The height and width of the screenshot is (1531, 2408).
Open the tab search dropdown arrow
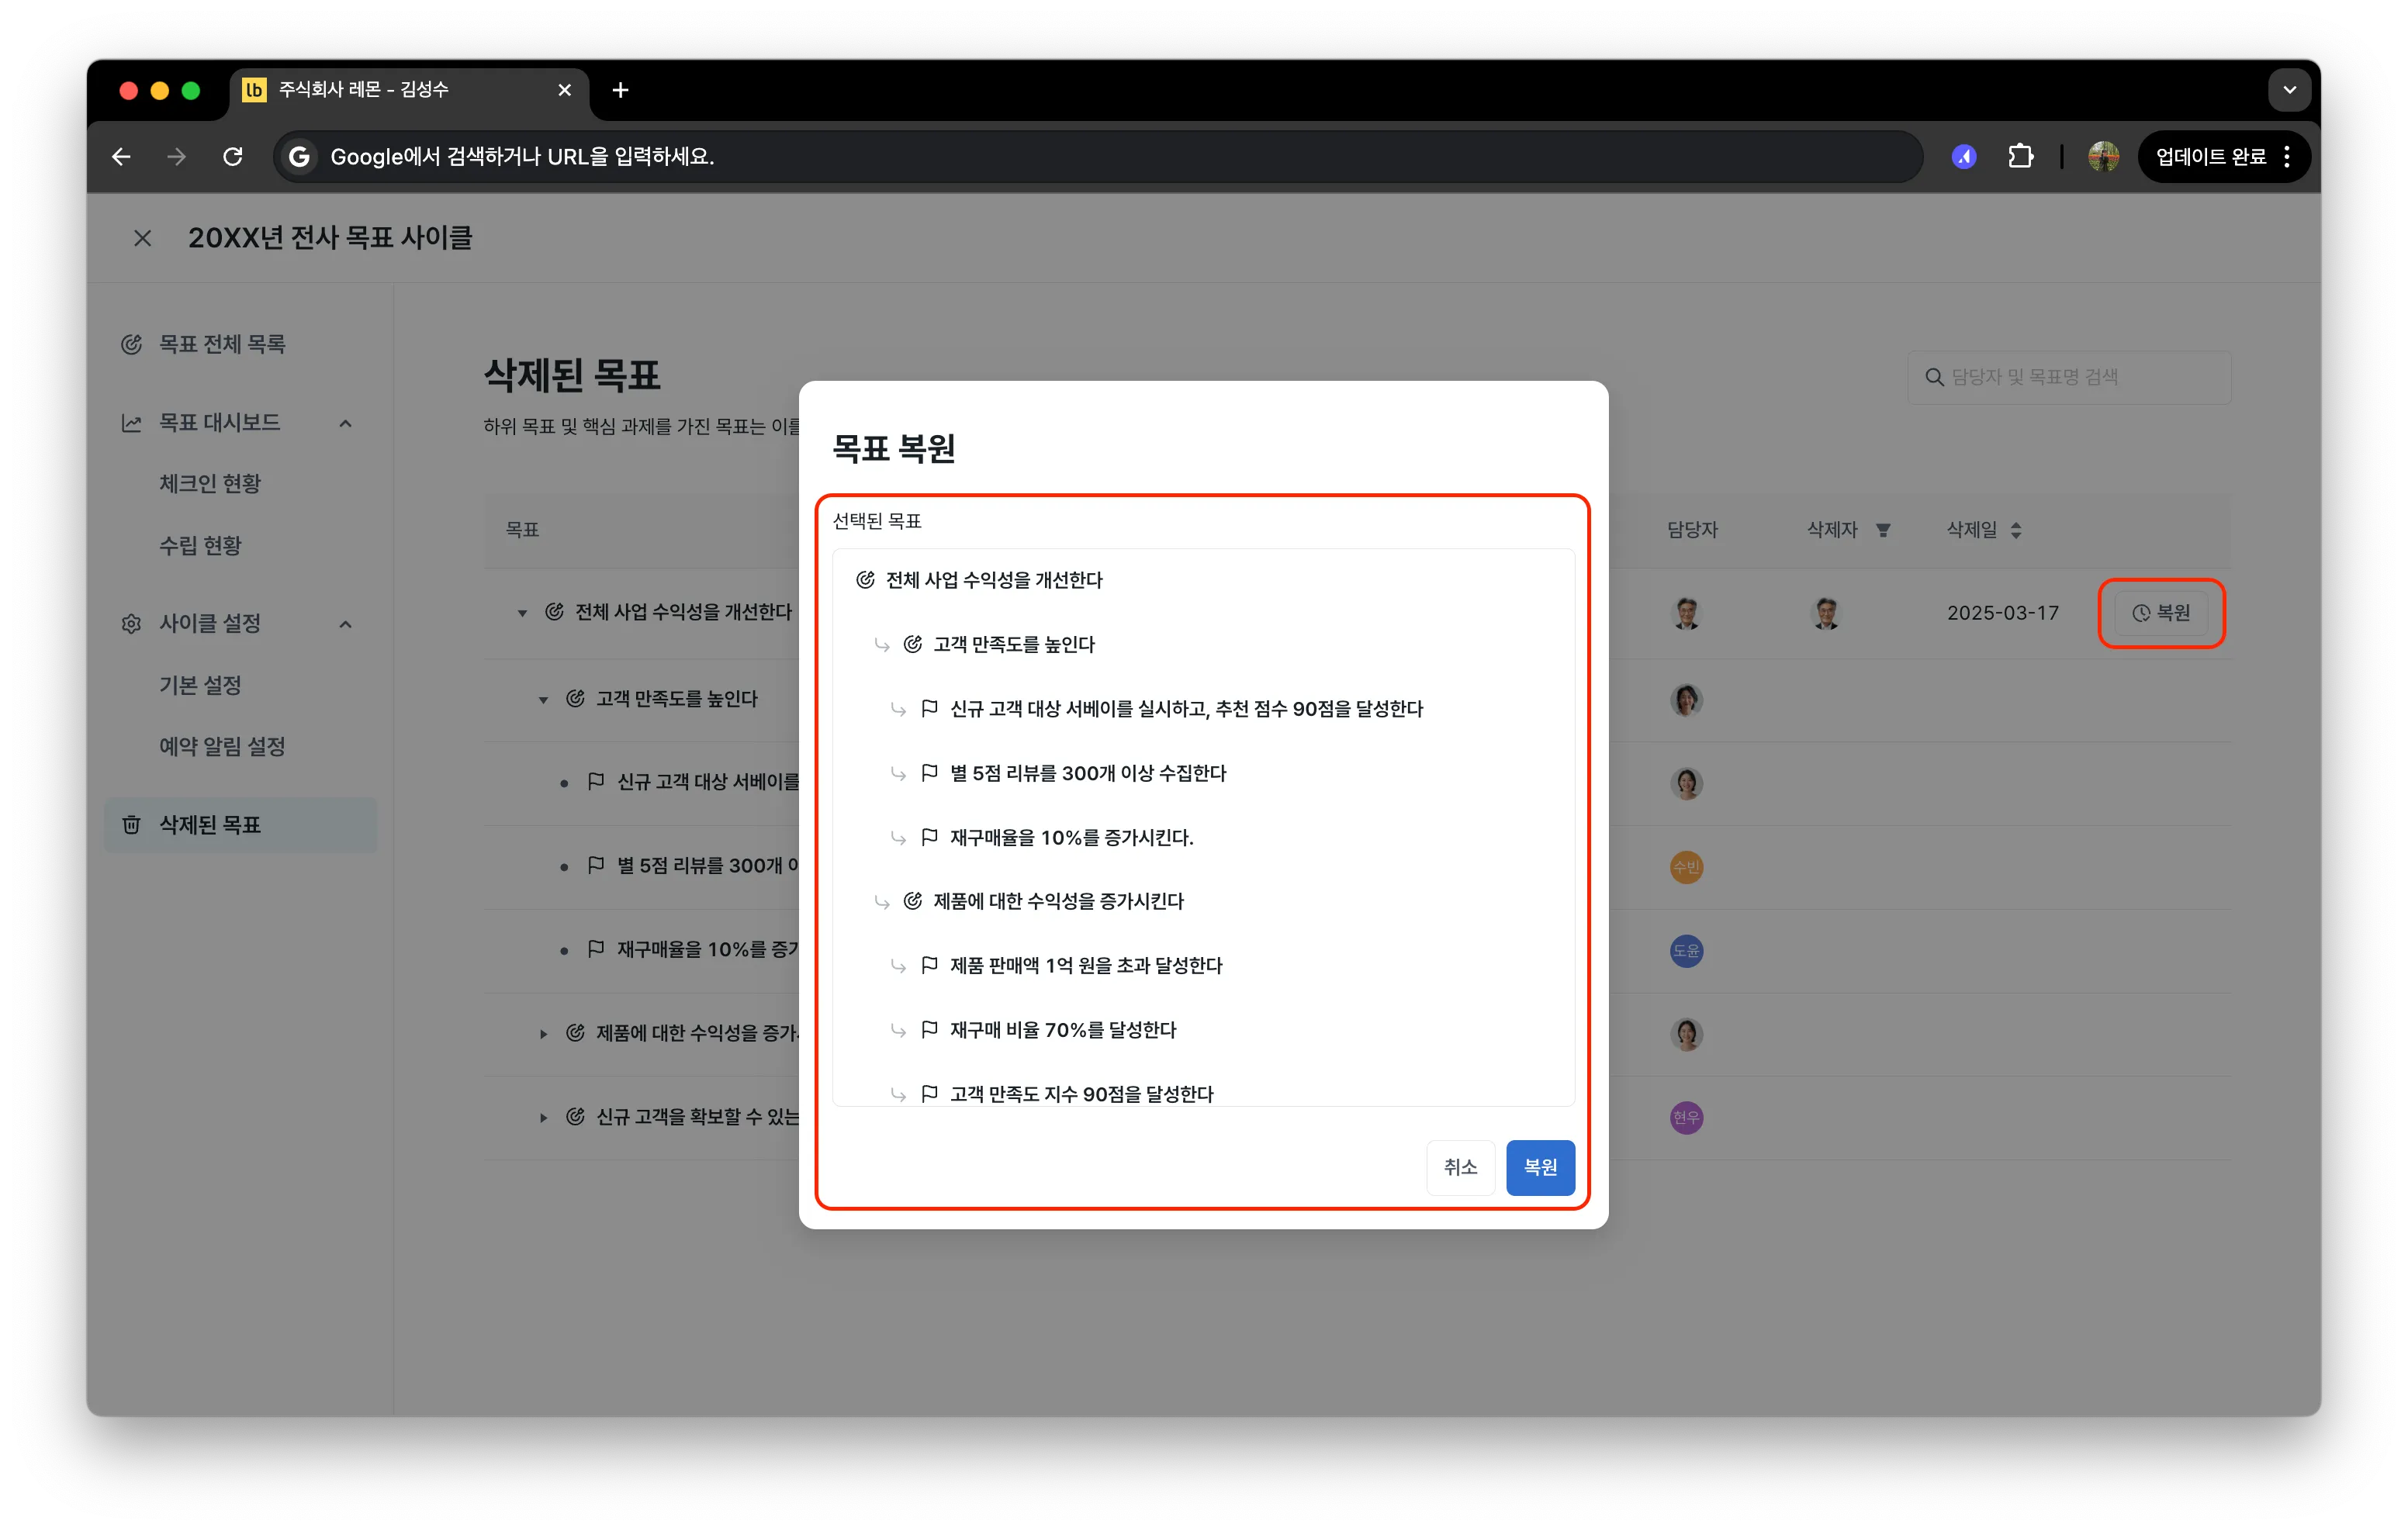pos(2289,90)
